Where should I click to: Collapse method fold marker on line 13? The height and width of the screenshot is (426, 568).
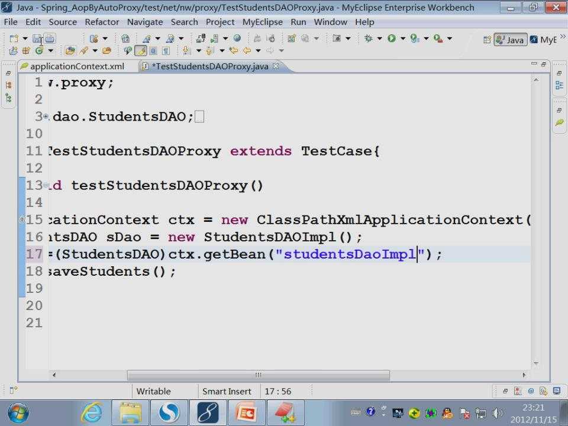point(46,185)
